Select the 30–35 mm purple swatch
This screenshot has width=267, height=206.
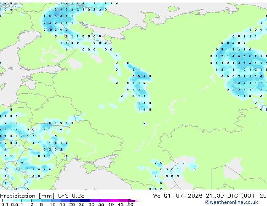(95, 201)
